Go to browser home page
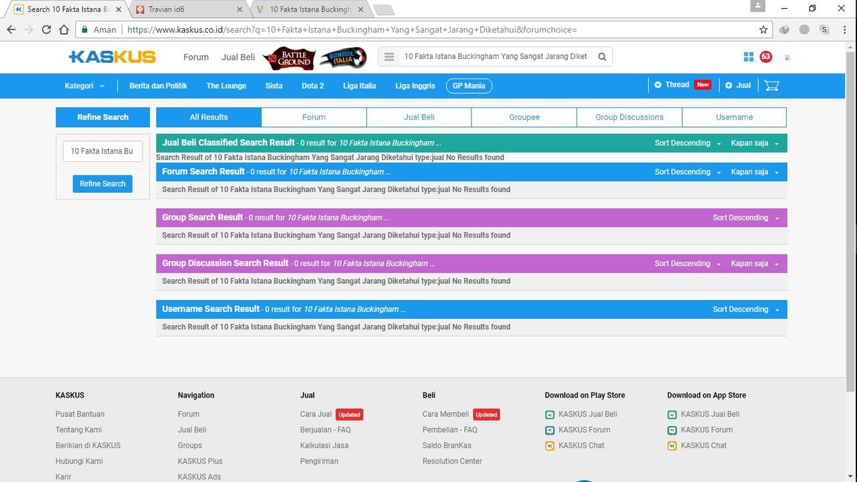 pos(64,29)
